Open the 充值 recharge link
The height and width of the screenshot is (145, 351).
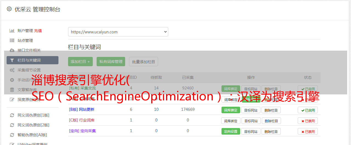click(x=38, y=31)
